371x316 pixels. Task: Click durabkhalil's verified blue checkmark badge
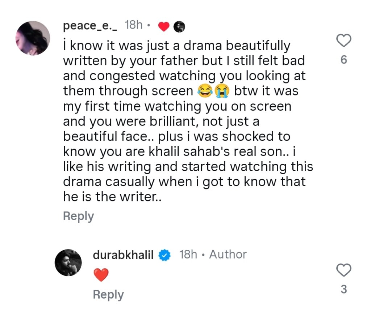coord(164,255)
